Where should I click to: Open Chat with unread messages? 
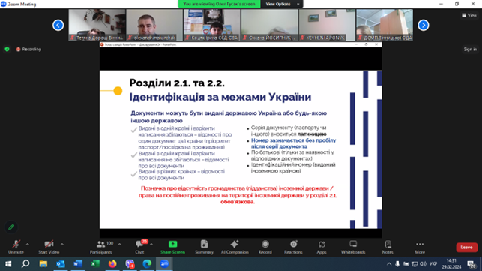coord(140,247)
